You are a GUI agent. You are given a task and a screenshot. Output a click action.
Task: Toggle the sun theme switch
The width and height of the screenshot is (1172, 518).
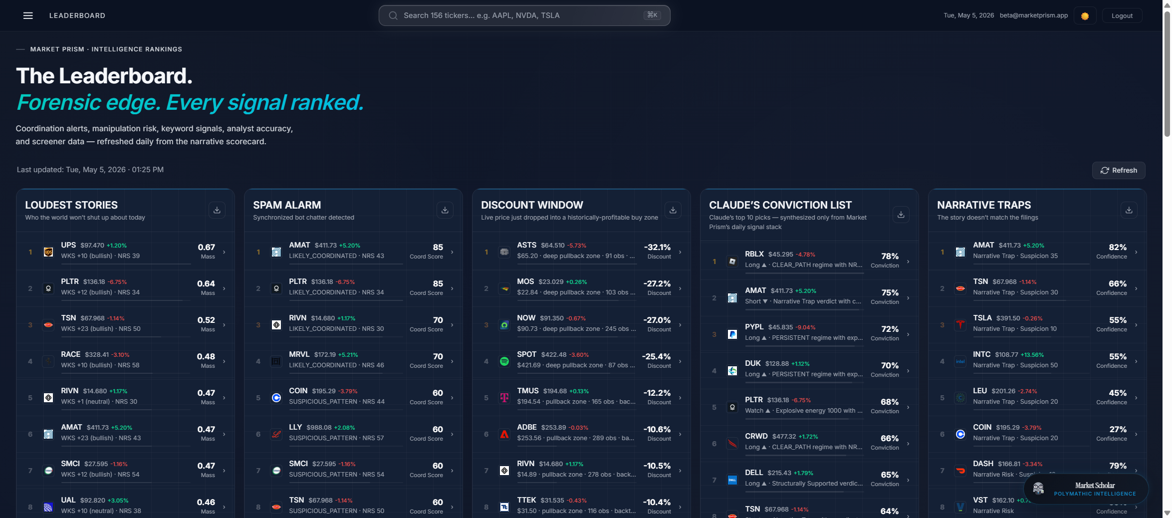[1085, 16]
